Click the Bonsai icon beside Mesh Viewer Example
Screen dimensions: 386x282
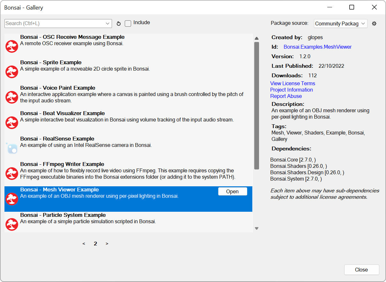(x=12, y=199)
